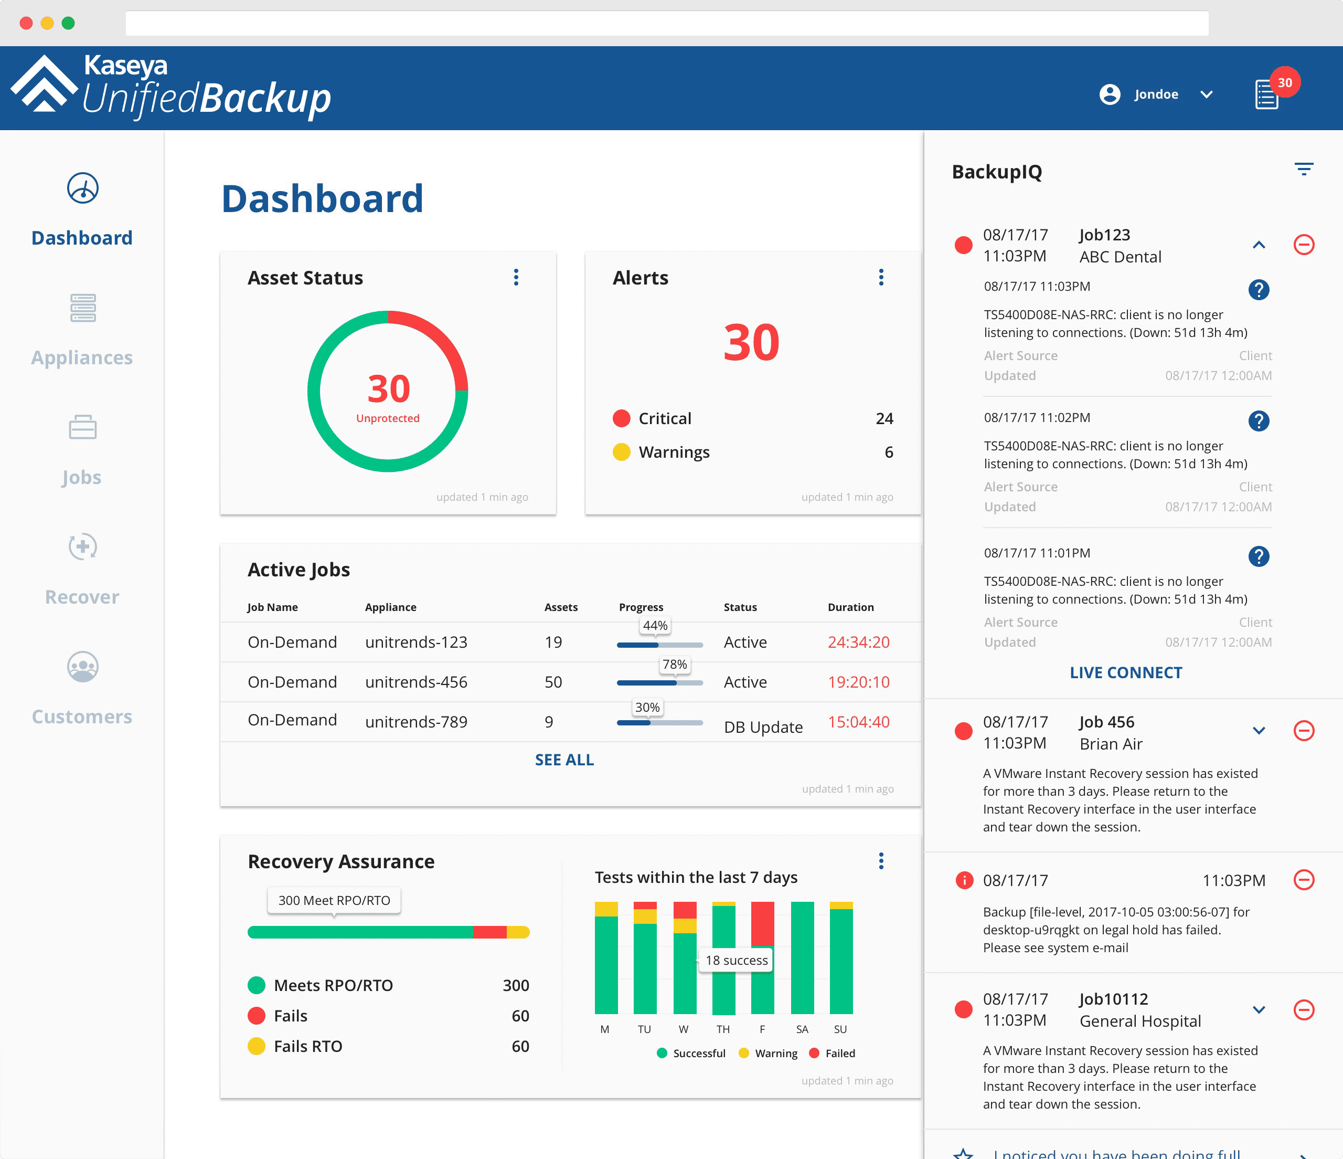The image size is (1343, 1159).
Task: Click the BackupIQ filter icon
Action: [1304, 169]
